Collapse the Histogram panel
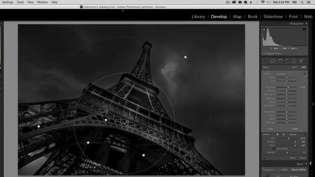 tap(306, 24)
